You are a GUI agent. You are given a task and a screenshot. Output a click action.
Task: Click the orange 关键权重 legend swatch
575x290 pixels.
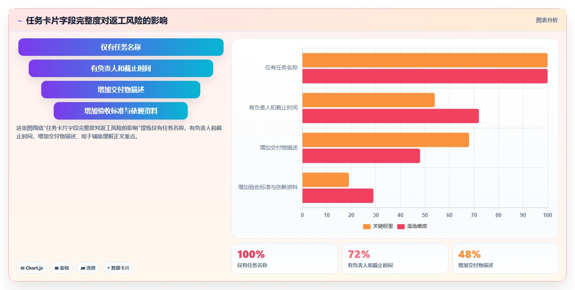click(x=367, y=226)
